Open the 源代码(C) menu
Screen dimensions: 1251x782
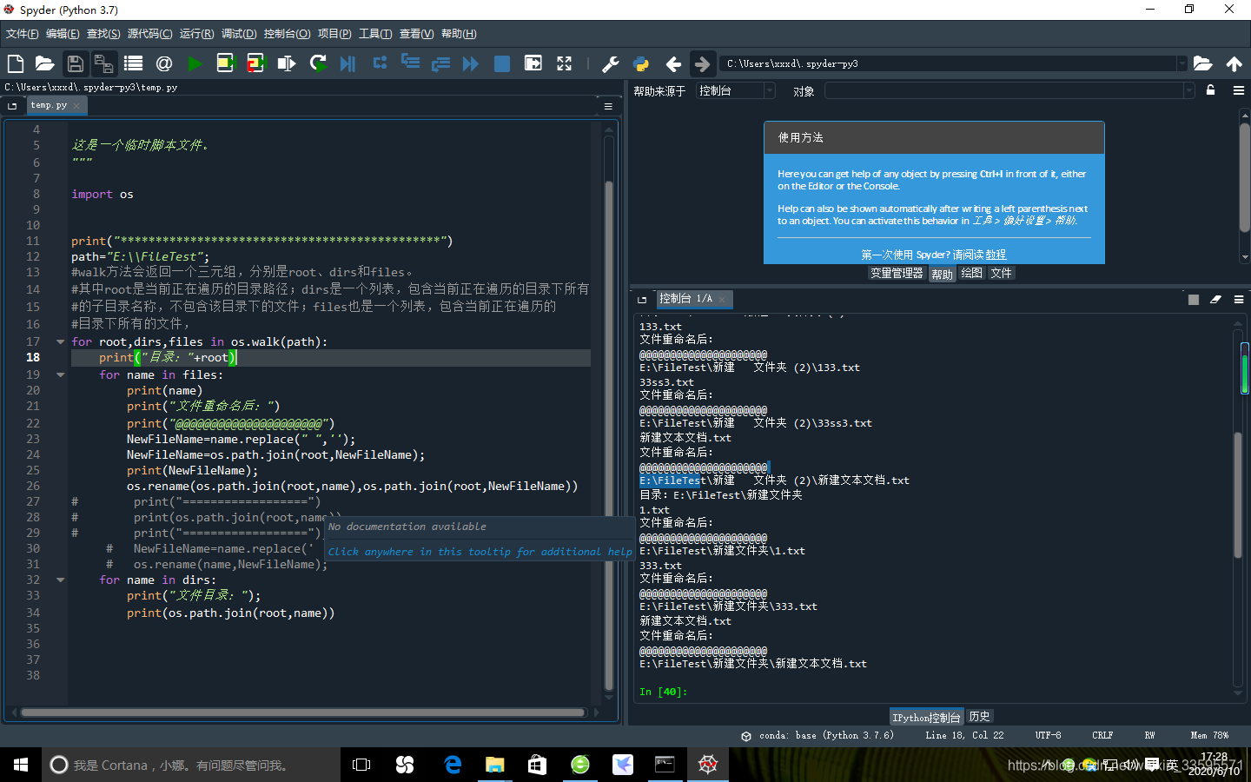(150, 34)
